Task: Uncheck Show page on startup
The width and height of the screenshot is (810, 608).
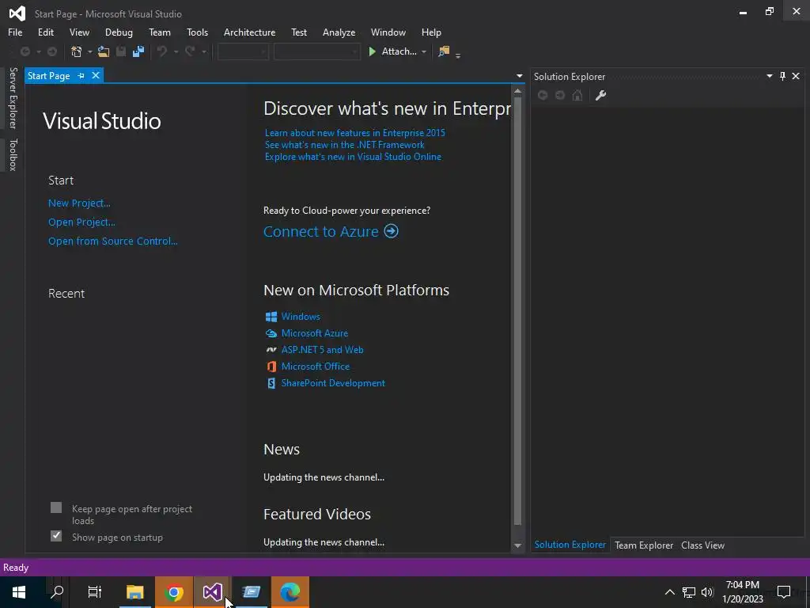Action: click(56, 536)
